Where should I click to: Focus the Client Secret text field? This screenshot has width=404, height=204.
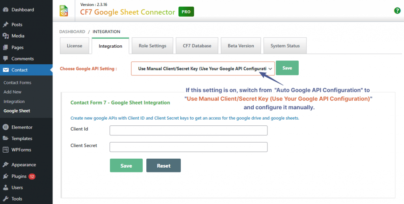(x=189, y=147)
